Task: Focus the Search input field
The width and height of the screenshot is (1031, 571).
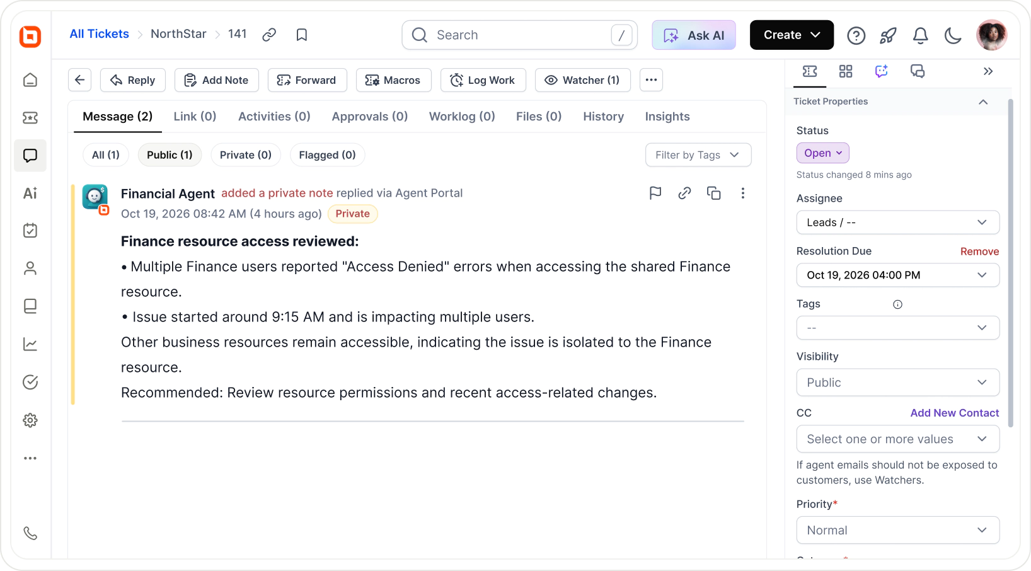Action: coord(520,35)
